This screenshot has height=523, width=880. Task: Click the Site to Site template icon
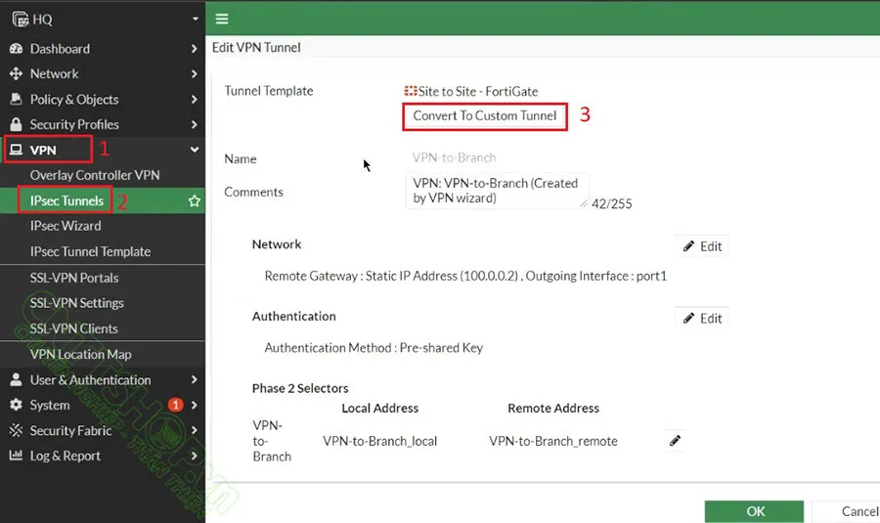coord(411,91)
